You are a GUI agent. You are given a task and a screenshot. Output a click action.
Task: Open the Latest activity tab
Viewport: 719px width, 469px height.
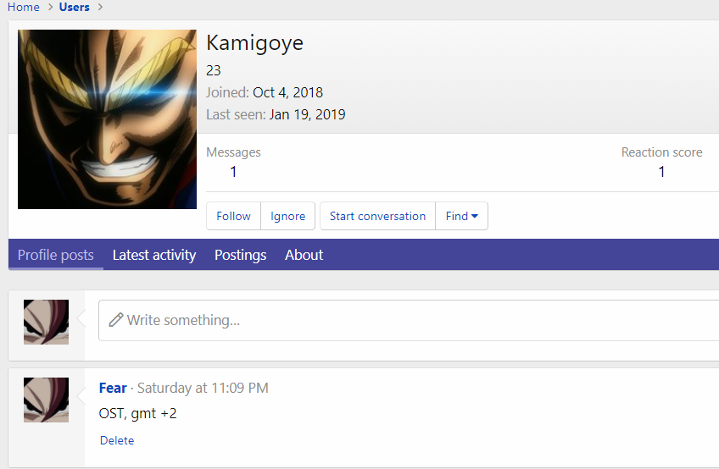click(x=154, y=255)
